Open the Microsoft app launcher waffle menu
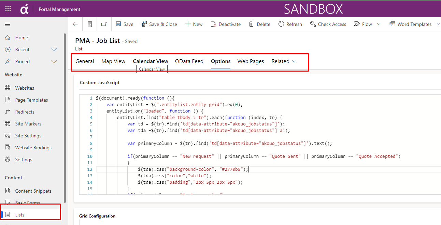441x225 pixels. [x=8, y=8]
